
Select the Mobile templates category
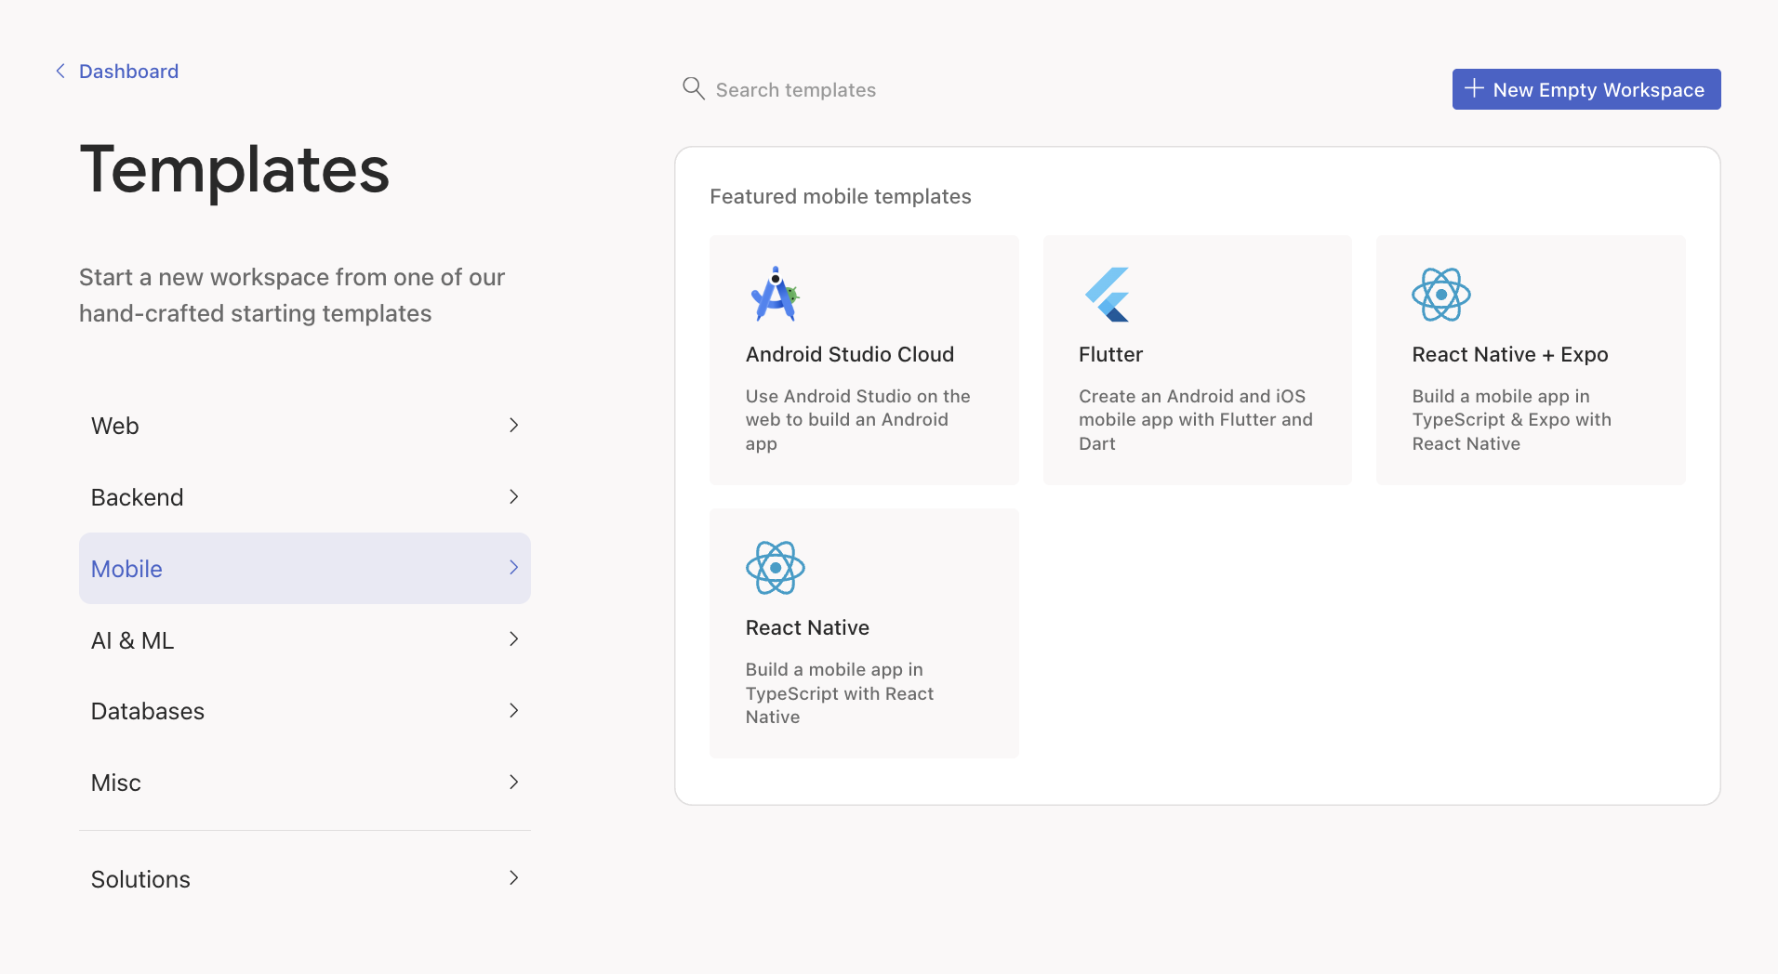tap(305, 568)
